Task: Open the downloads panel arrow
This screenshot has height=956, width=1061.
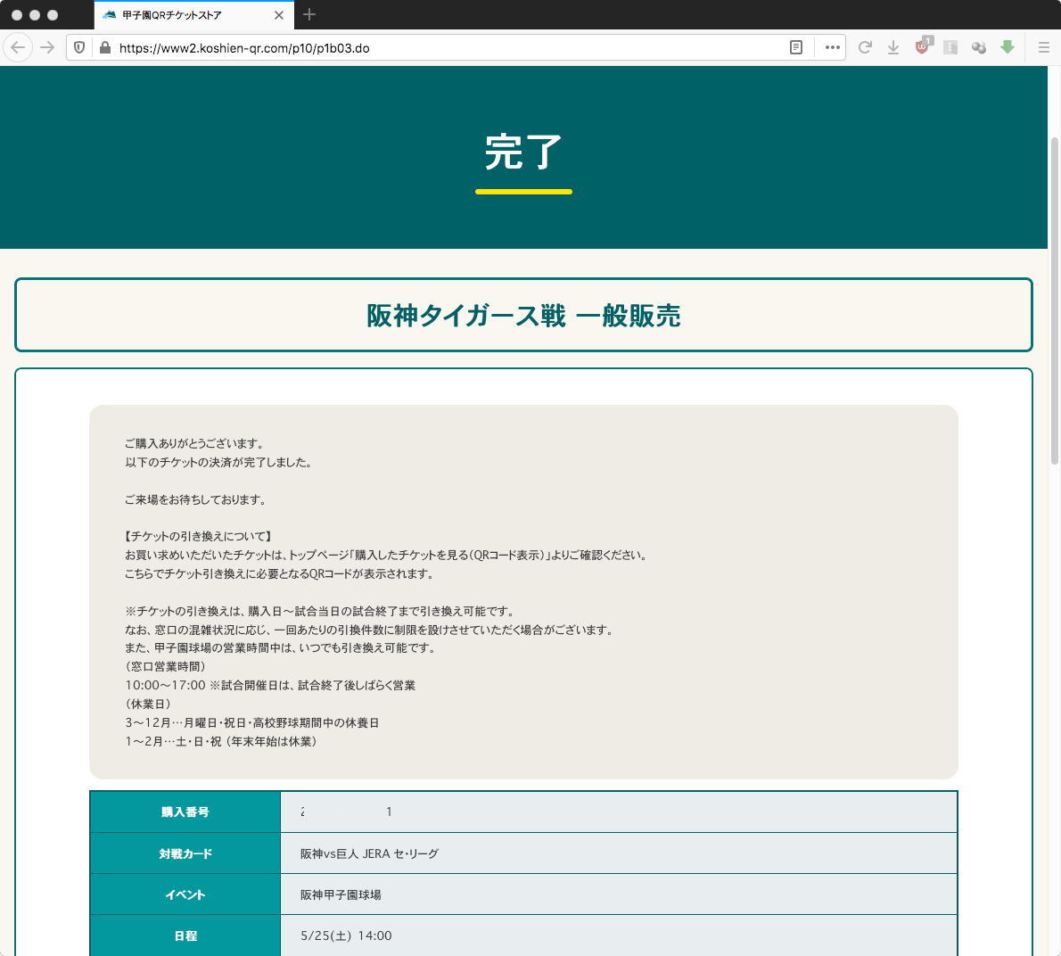Action: (x=893, y=47)
